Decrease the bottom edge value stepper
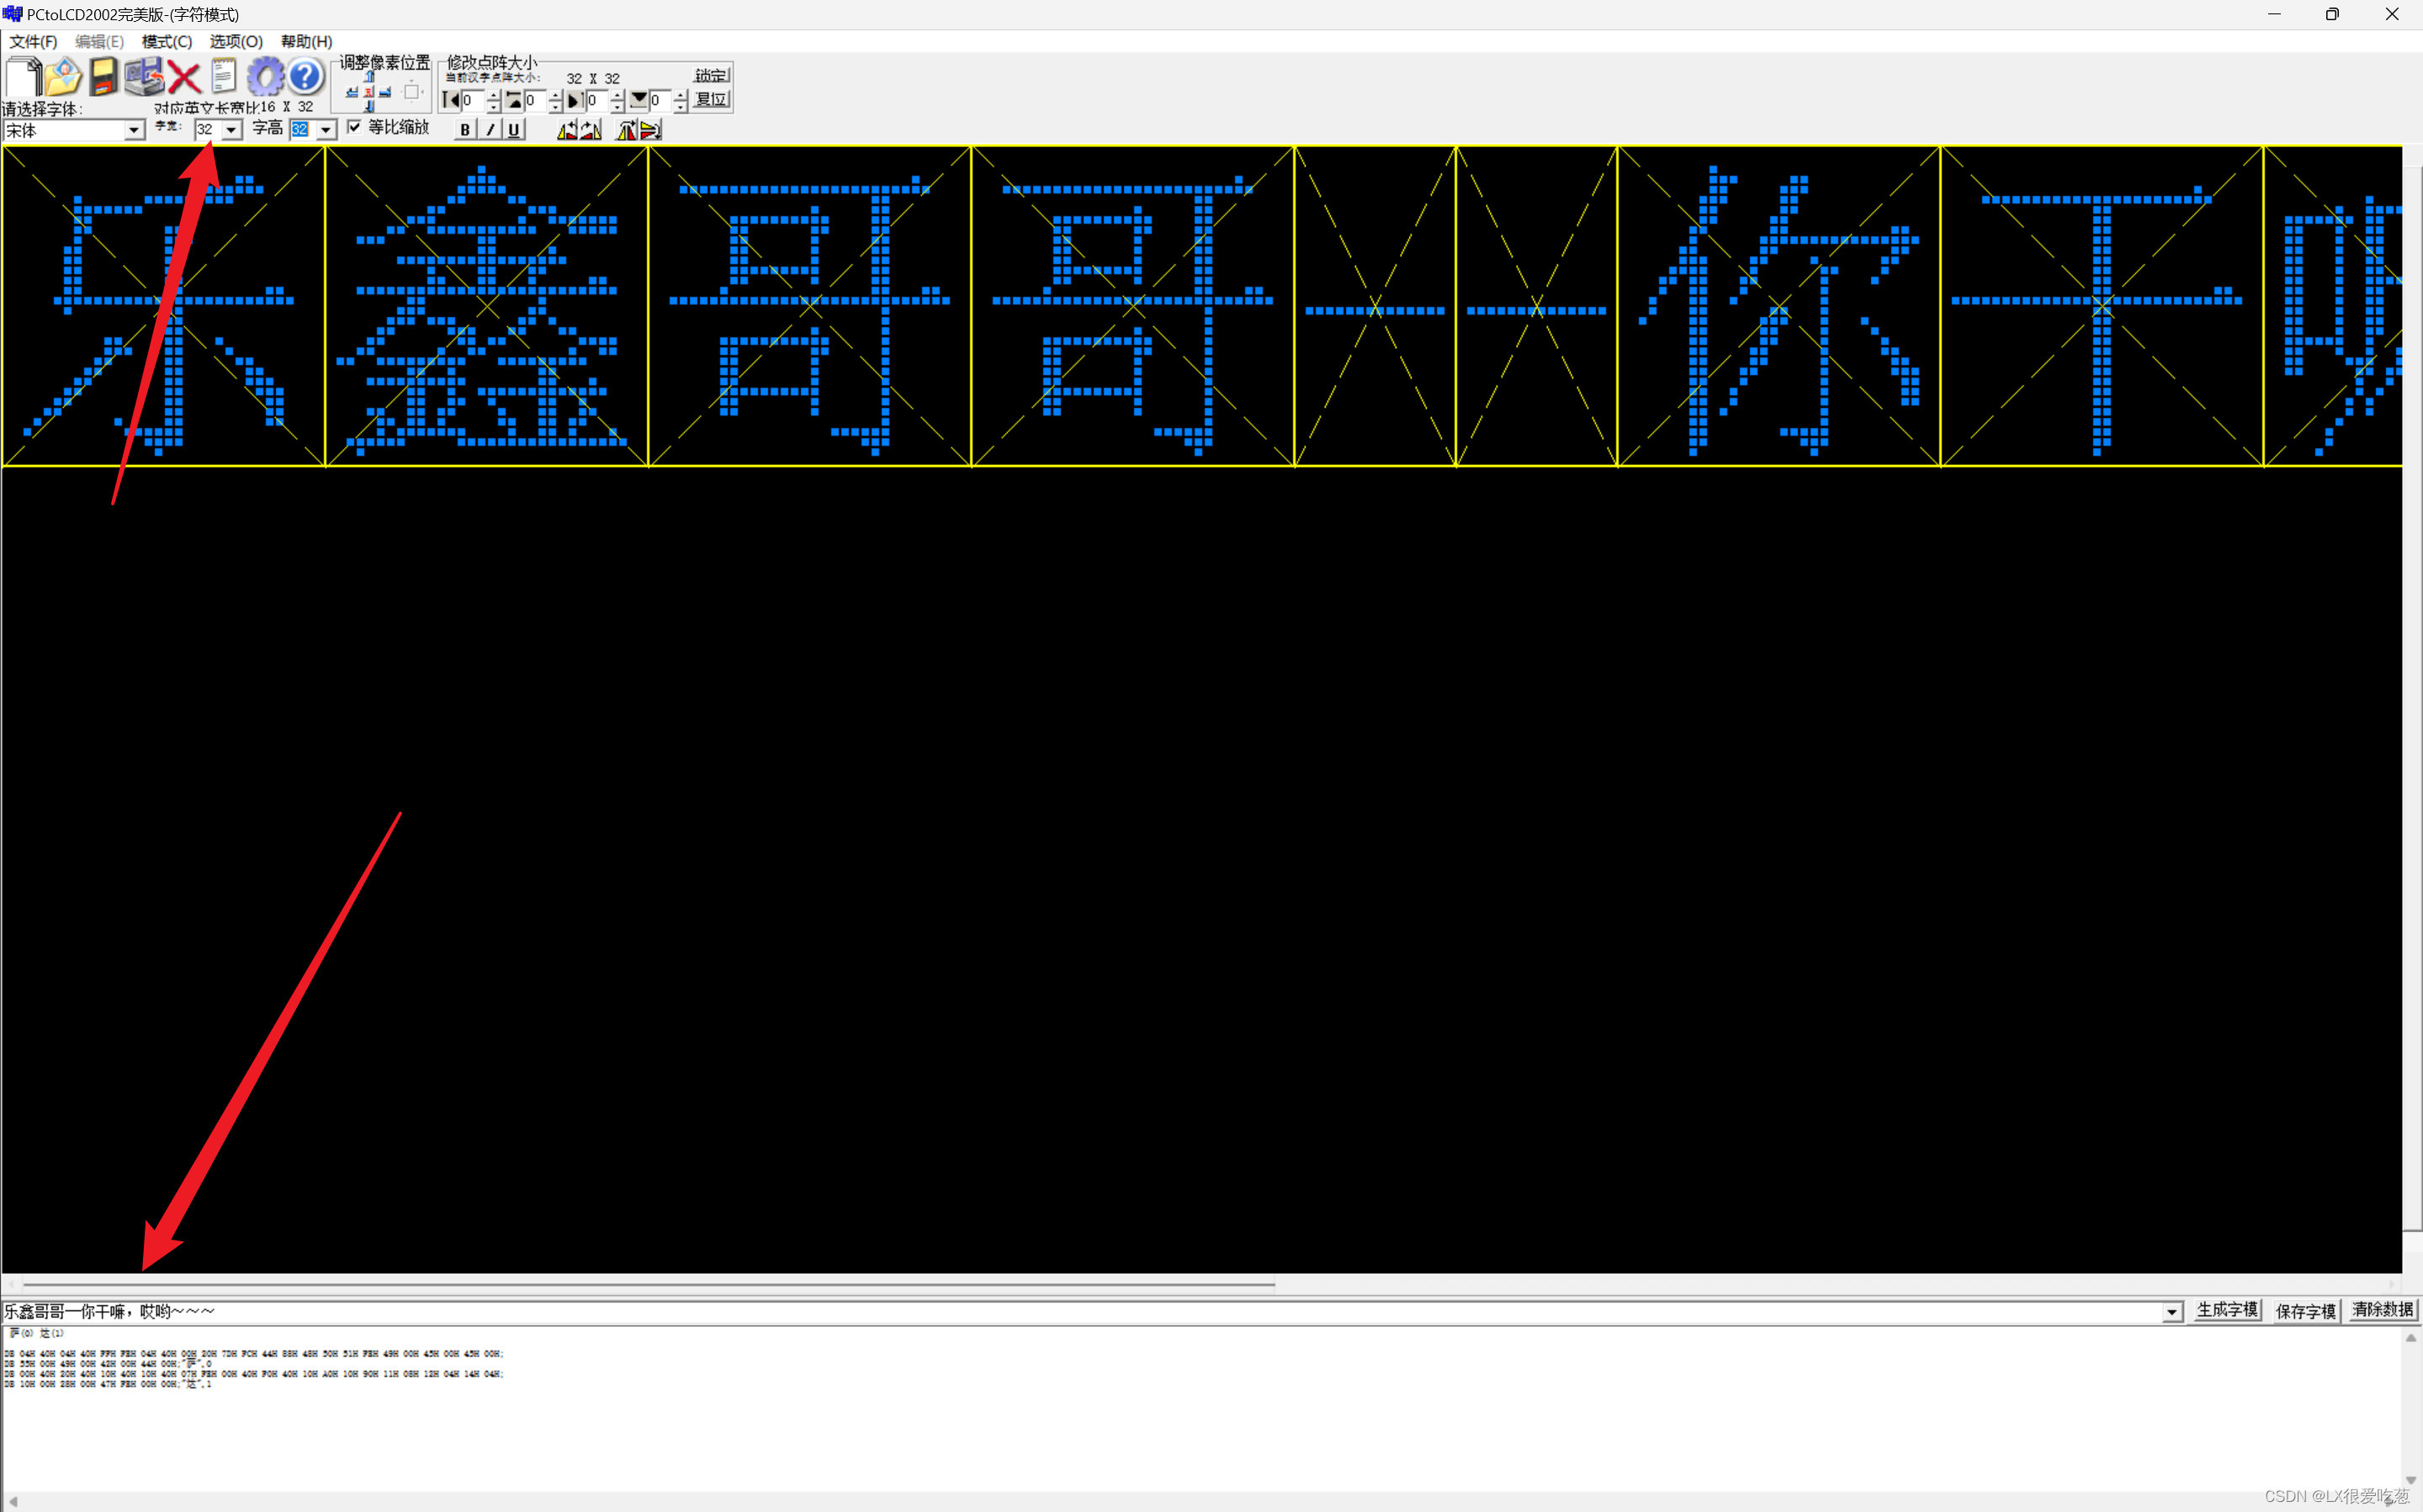This screenshot has width=2423, height=1512. 681,107
